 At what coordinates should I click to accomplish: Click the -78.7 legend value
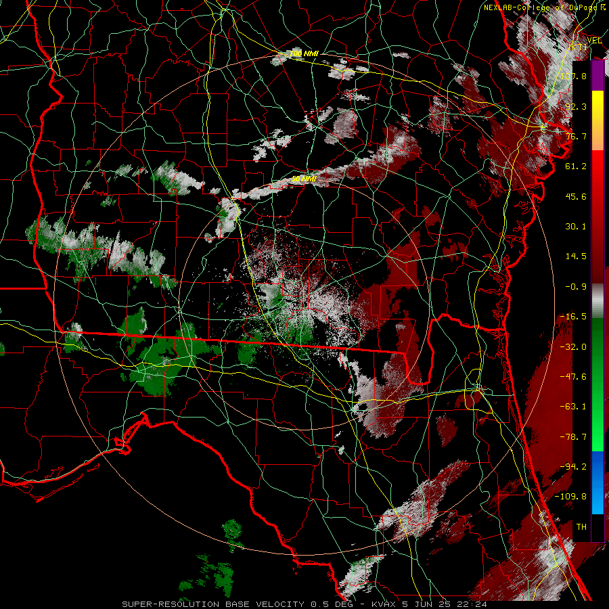(x=573, y=437)
